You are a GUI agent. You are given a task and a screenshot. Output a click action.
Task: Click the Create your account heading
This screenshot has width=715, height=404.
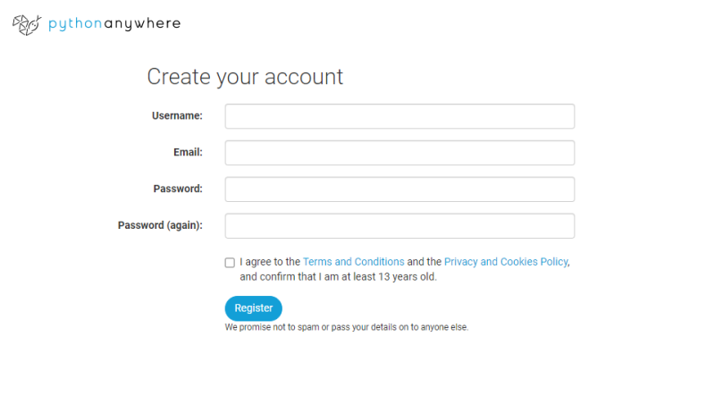click(245, 77)
